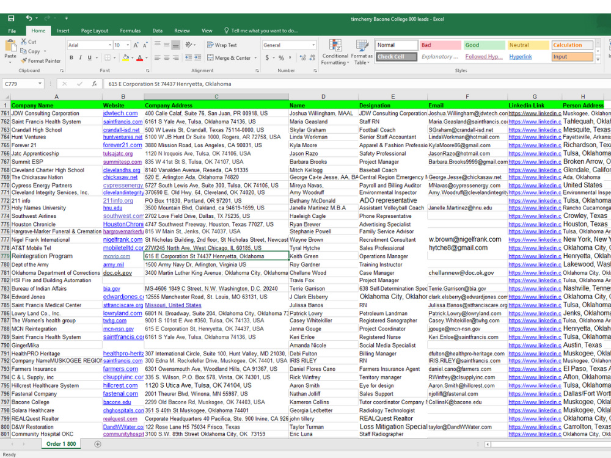
Task: Open Merge & Center dropdown arrow
Action: coord(255,57)
